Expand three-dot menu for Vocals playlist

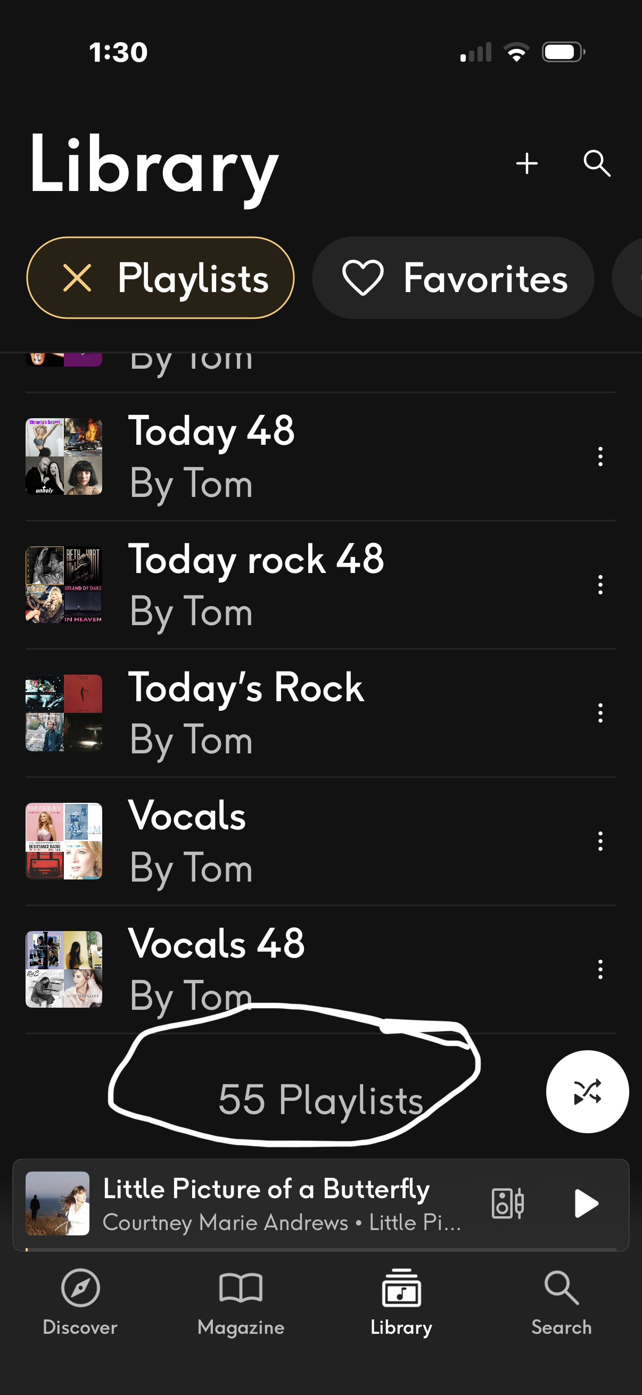(x=600, y=841)
